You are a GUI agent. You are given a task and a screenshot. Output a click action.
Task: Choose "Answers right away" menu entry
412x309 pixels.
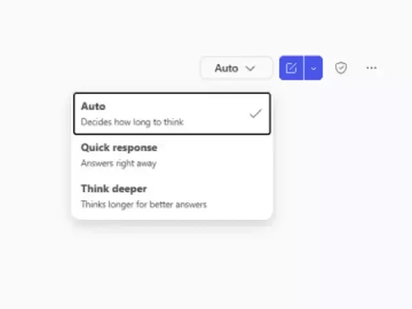(x=119, y=164)
